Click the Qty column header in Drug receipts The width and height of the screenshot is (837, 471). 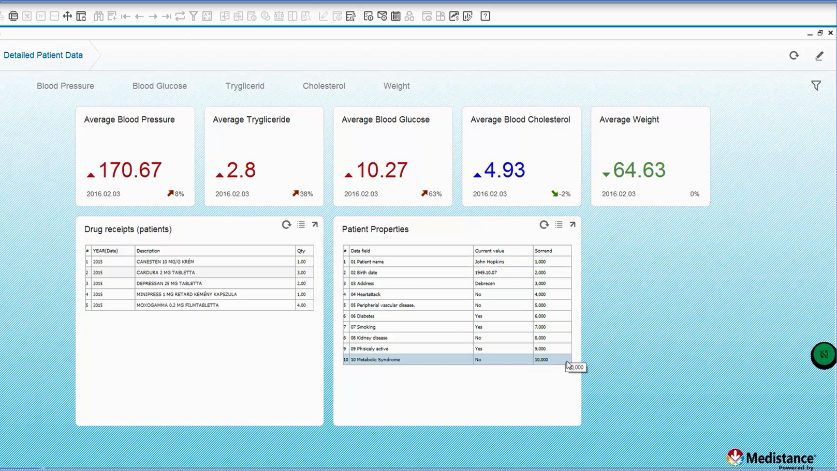(x=304, y=251)
